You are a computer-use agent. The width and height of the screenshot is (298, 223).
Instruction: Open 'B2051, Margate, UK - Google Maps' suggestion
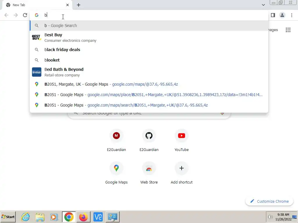pyautogui.click(x=149, y=84)
